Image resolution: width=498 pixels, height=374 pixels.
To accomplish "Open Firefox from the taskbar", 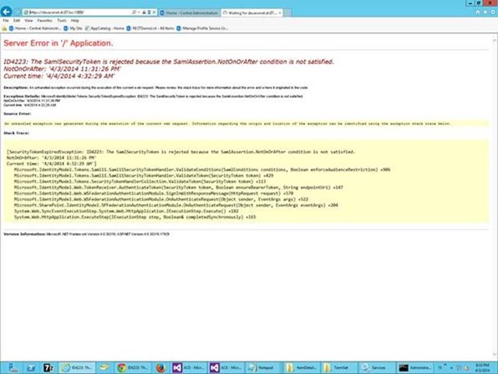I will coord(161,368).
